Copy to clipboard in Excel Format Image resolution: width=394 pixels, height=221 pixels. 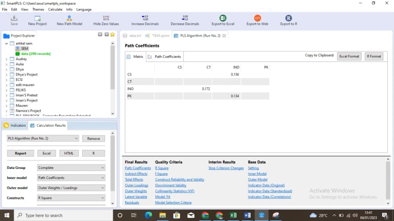[349, 56]
